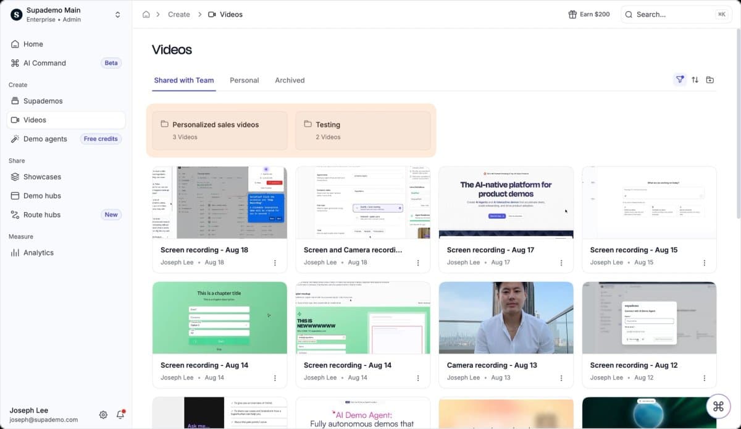This screenshot has width=741, height=429.
Task: Expand the Supademo Main workspace switcher
Action: point(117,14)
